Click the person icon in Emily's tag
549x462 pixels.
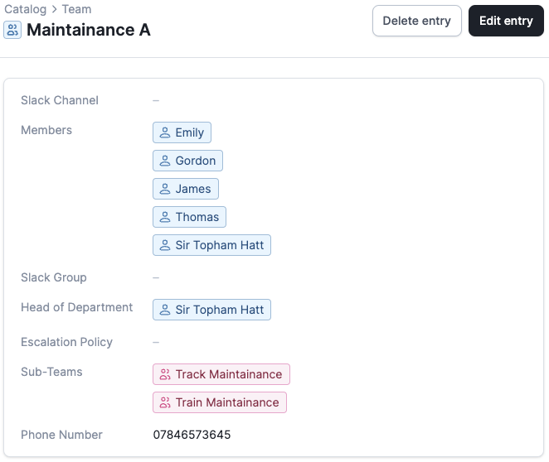point(165,132)
